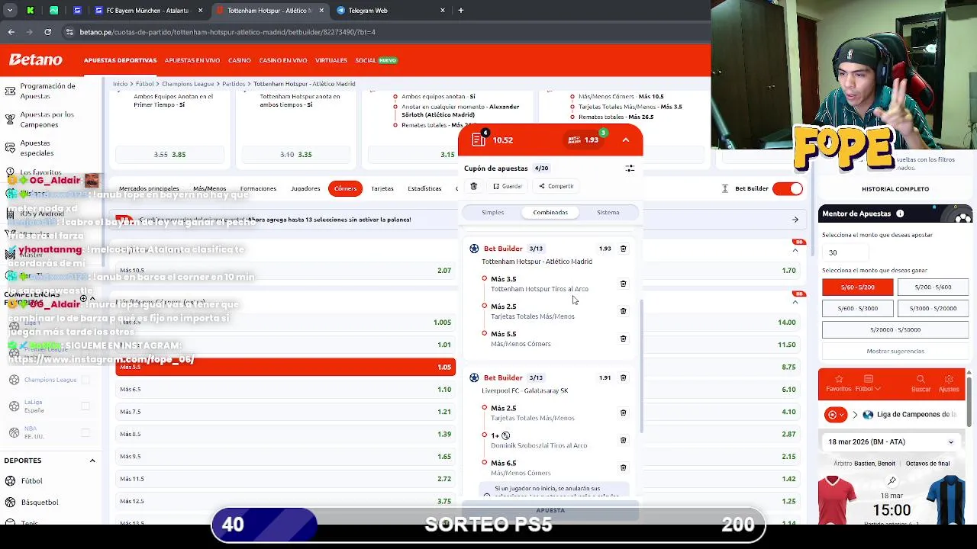Click the Betano logo
Screen dimensions: 977x549
[x=36, y=59]
